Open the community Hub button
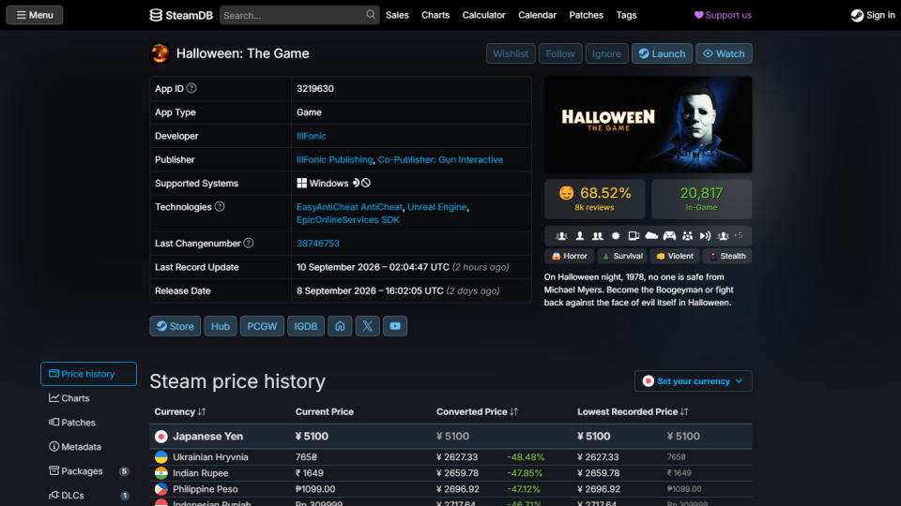 click(x=221, y=326)
